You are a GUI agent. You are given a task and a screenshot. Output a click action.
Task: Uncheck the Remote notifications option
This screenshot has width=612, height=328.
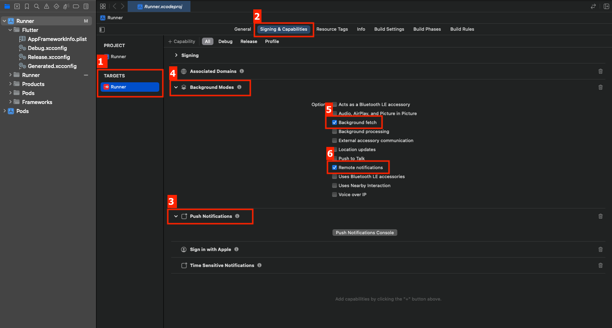[x=335, y=167]
